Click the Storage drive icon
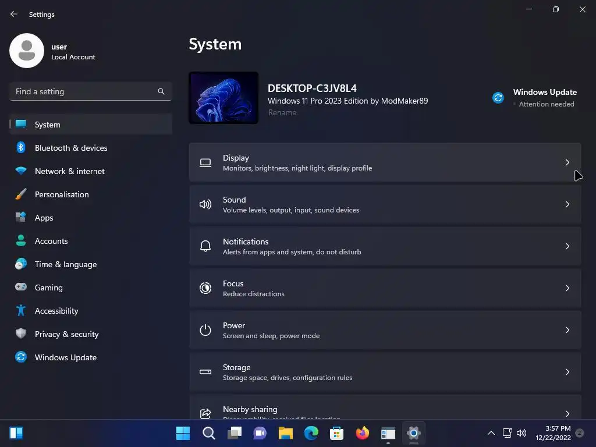This screenshot has height=447, width=596. click(x=205, y=372)
